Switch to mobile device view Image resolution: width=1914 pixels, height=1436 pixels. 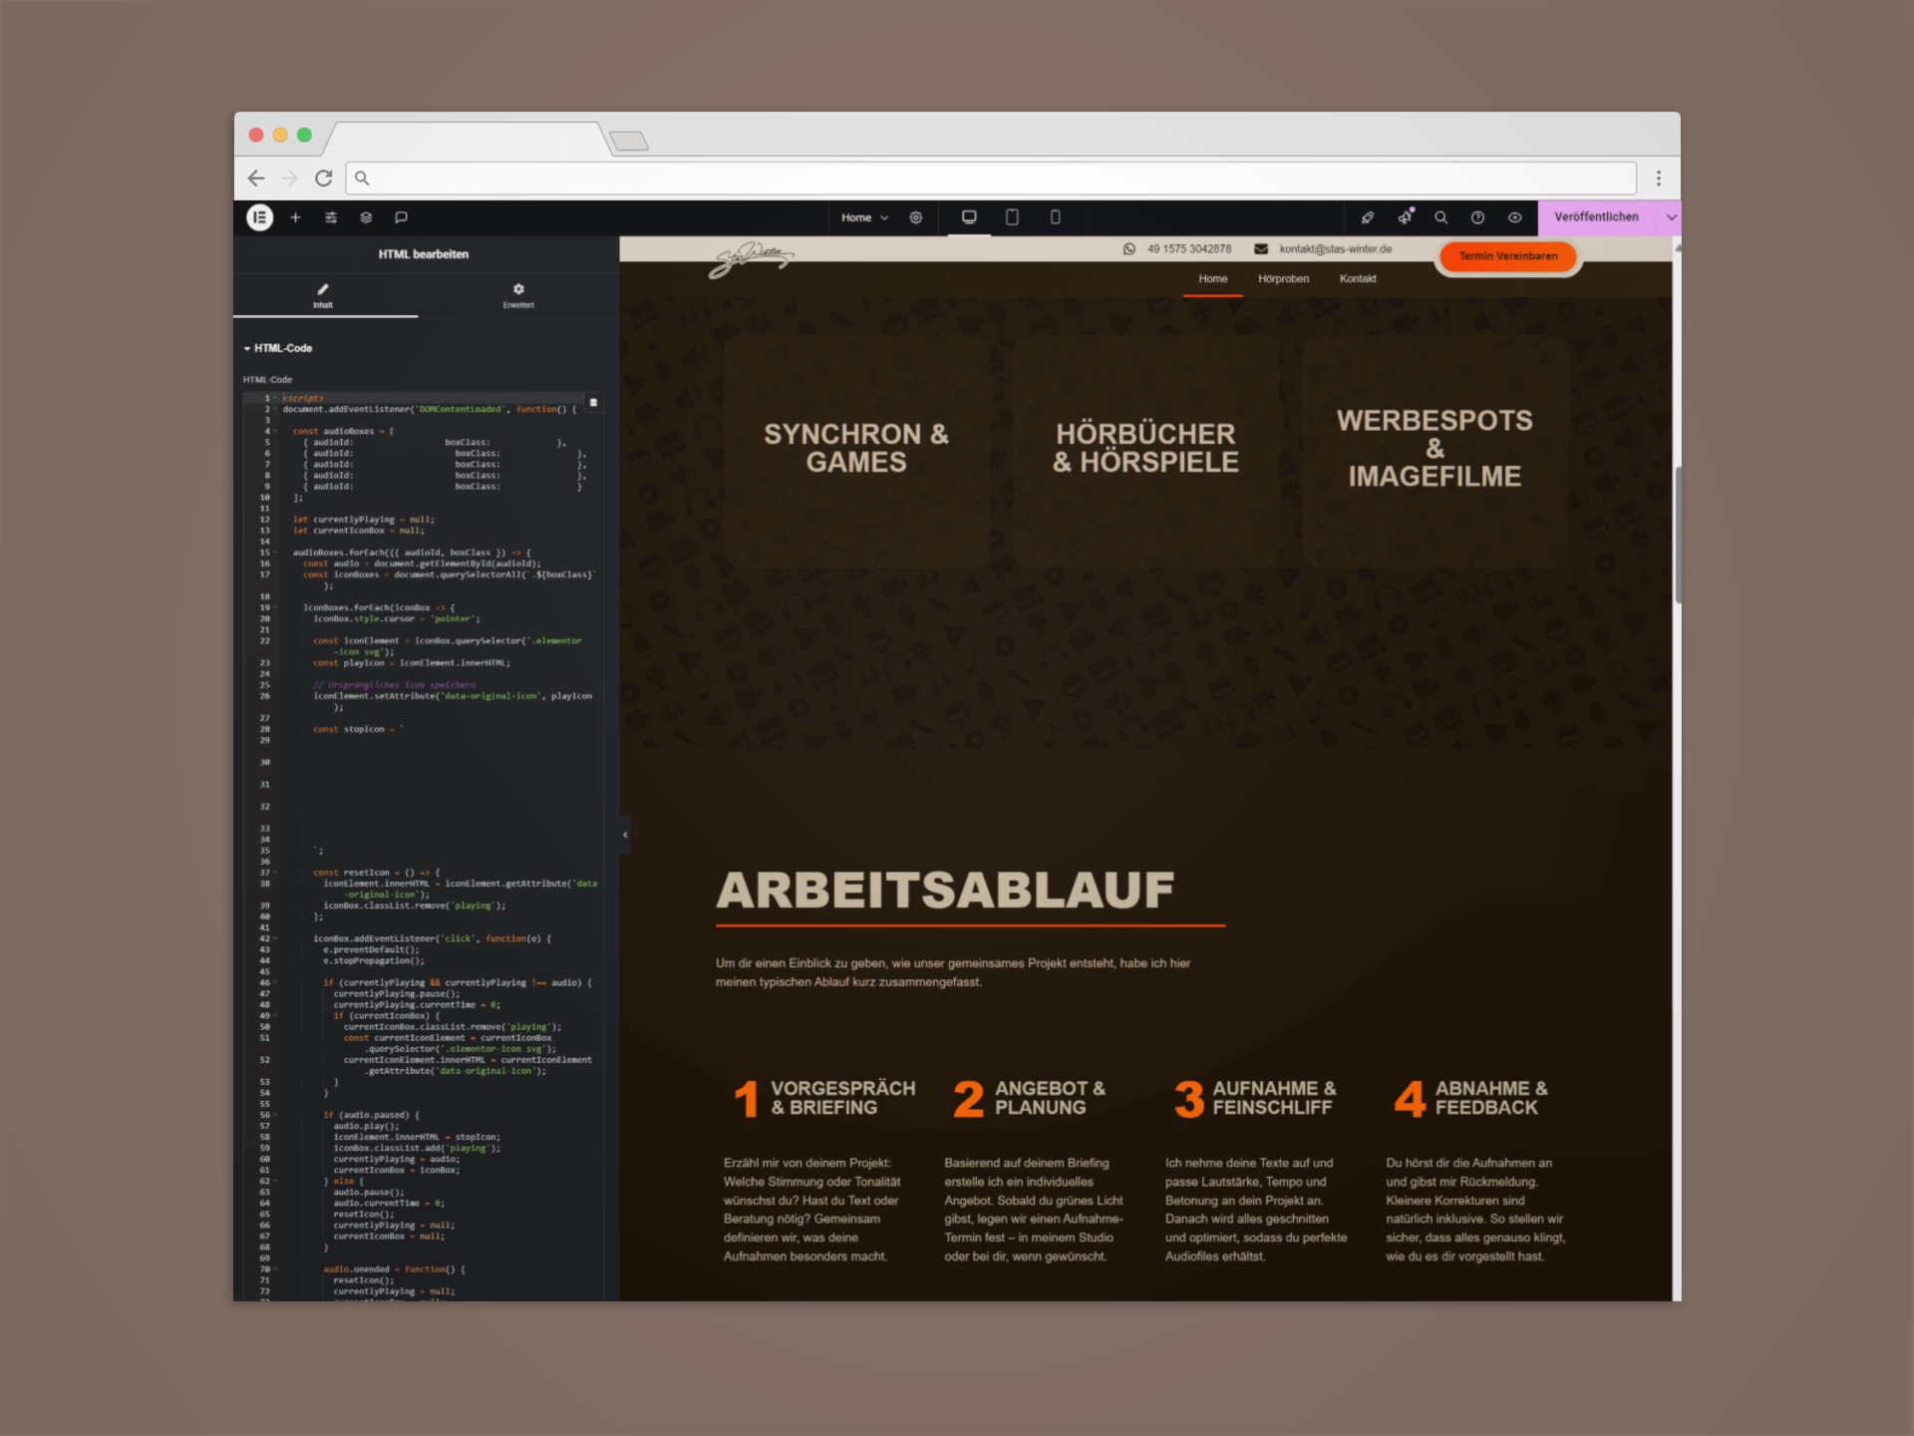coord(1055,217)
